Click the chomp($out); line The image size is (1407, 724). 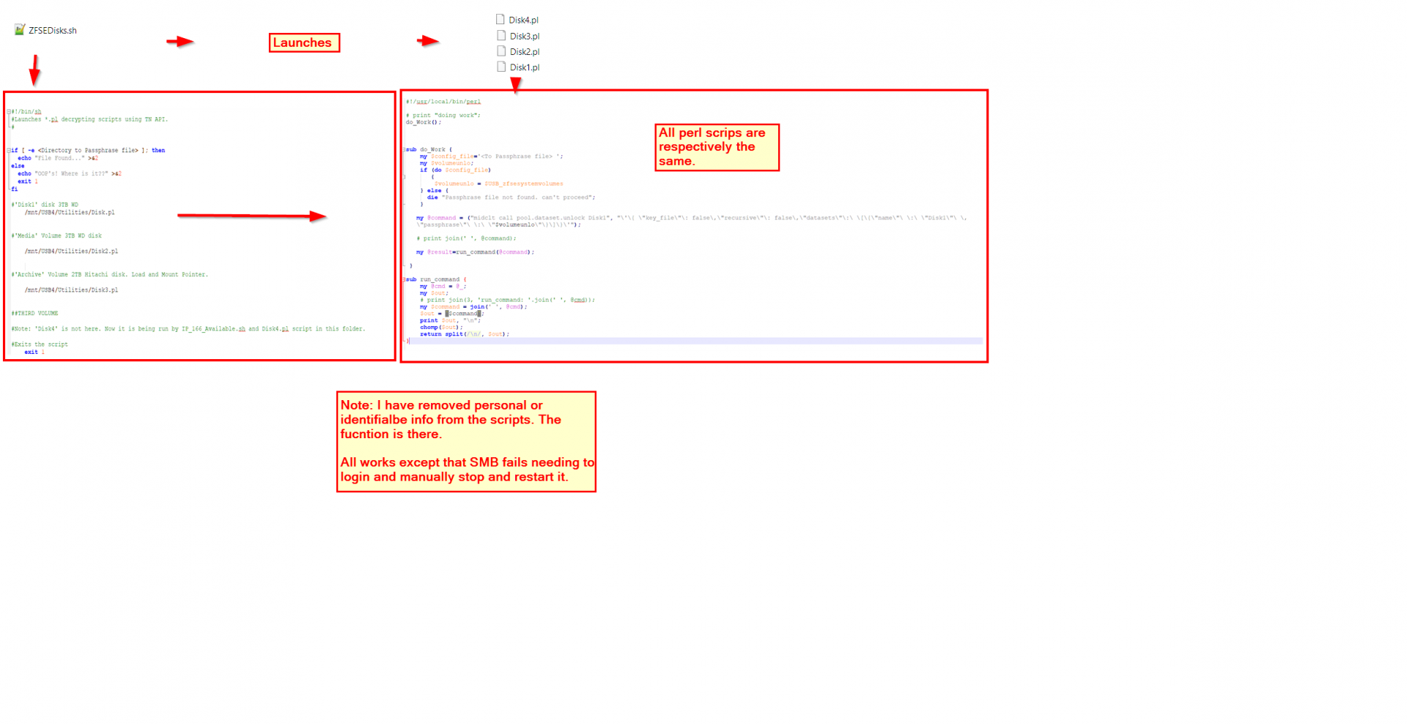(x=441, y=328)
